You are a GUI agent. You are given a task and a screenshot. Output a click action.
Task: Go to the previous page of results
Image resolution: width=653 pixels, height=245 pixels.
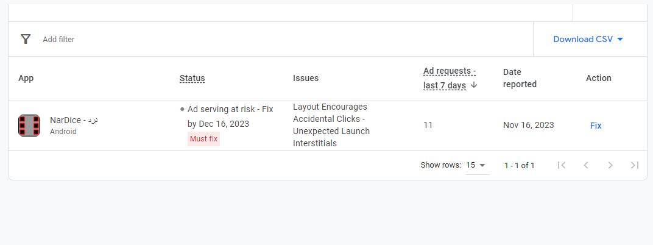[586, 165]
